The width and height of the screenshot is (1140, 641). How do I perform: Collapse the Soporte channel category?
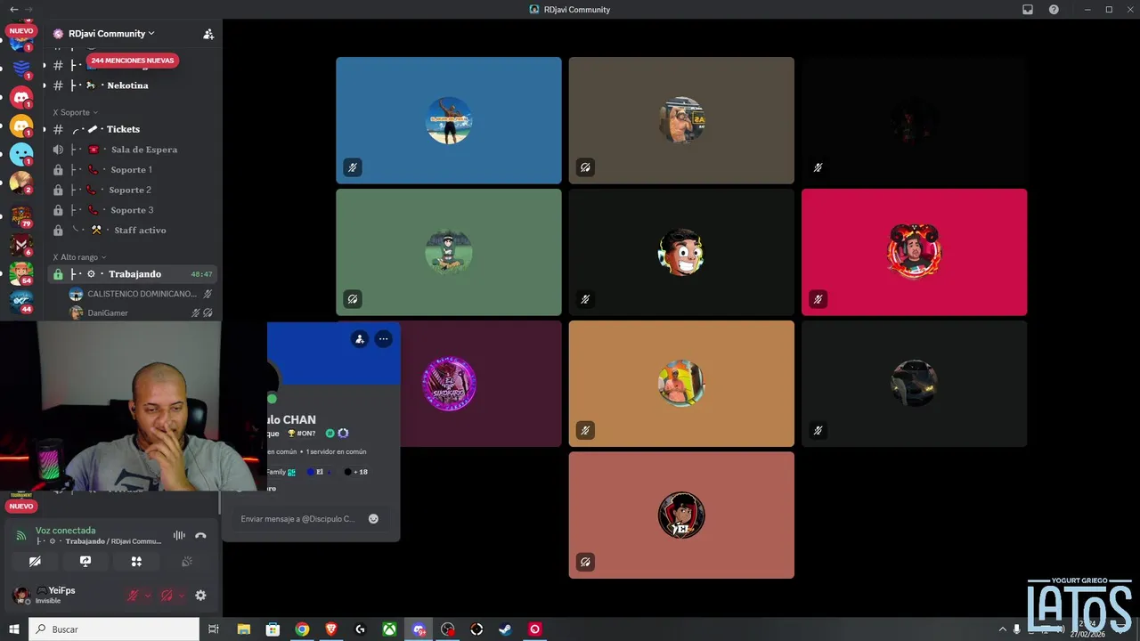pos(76,112)
